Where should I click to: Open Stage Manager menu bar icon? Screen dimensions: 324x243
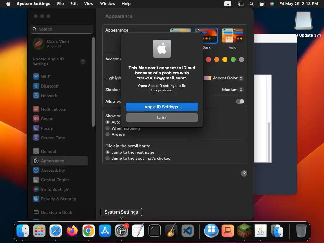240,4
